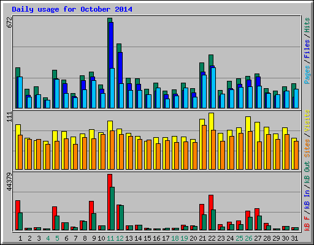314x245 pixels.
Task: Click the red kB bar for day 9
Action: (90, 216)
